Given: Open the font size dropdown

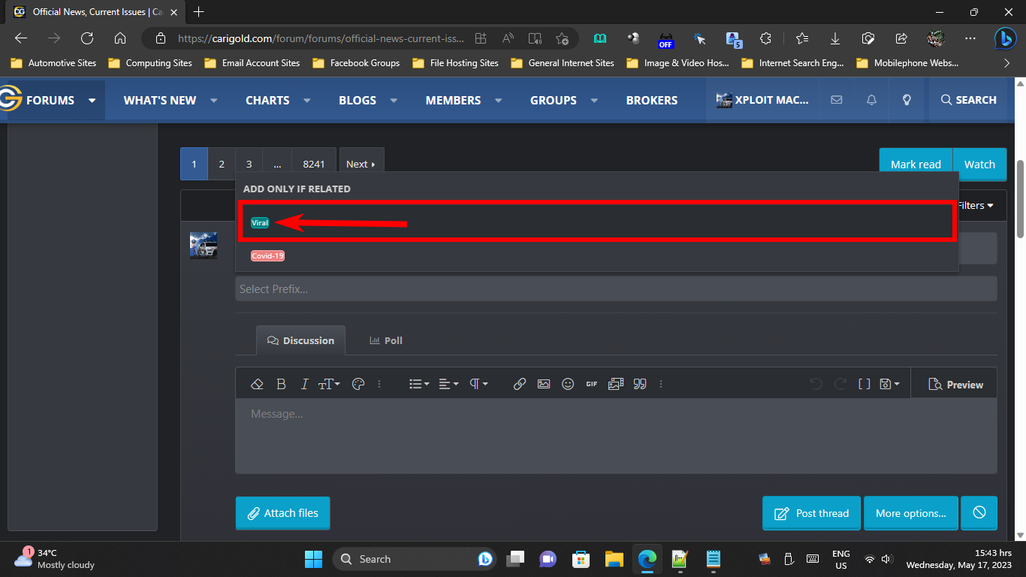Looking at the screenshot, I should (x=329, y=384).
